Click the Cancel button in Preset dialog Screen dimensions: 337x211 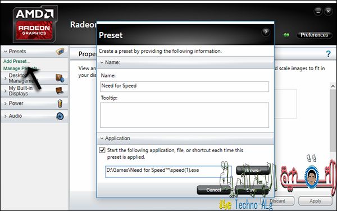[x=213, y=190]
